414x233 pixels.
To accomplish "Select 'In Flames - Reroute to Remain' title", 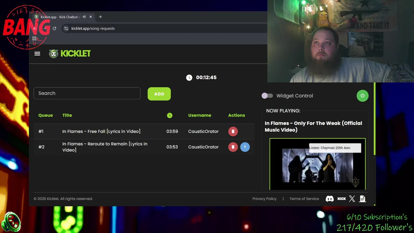I will click(x=105, y=147).
